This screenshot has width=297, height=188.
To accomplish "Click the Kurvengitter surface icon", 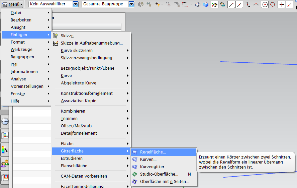I will click(x=135, y=167).
